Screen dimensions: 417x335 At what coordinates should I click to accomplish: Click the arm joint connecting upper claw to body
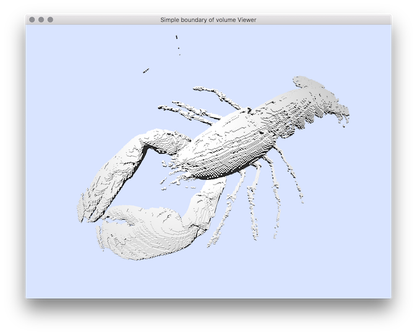[x=164, y=141]
